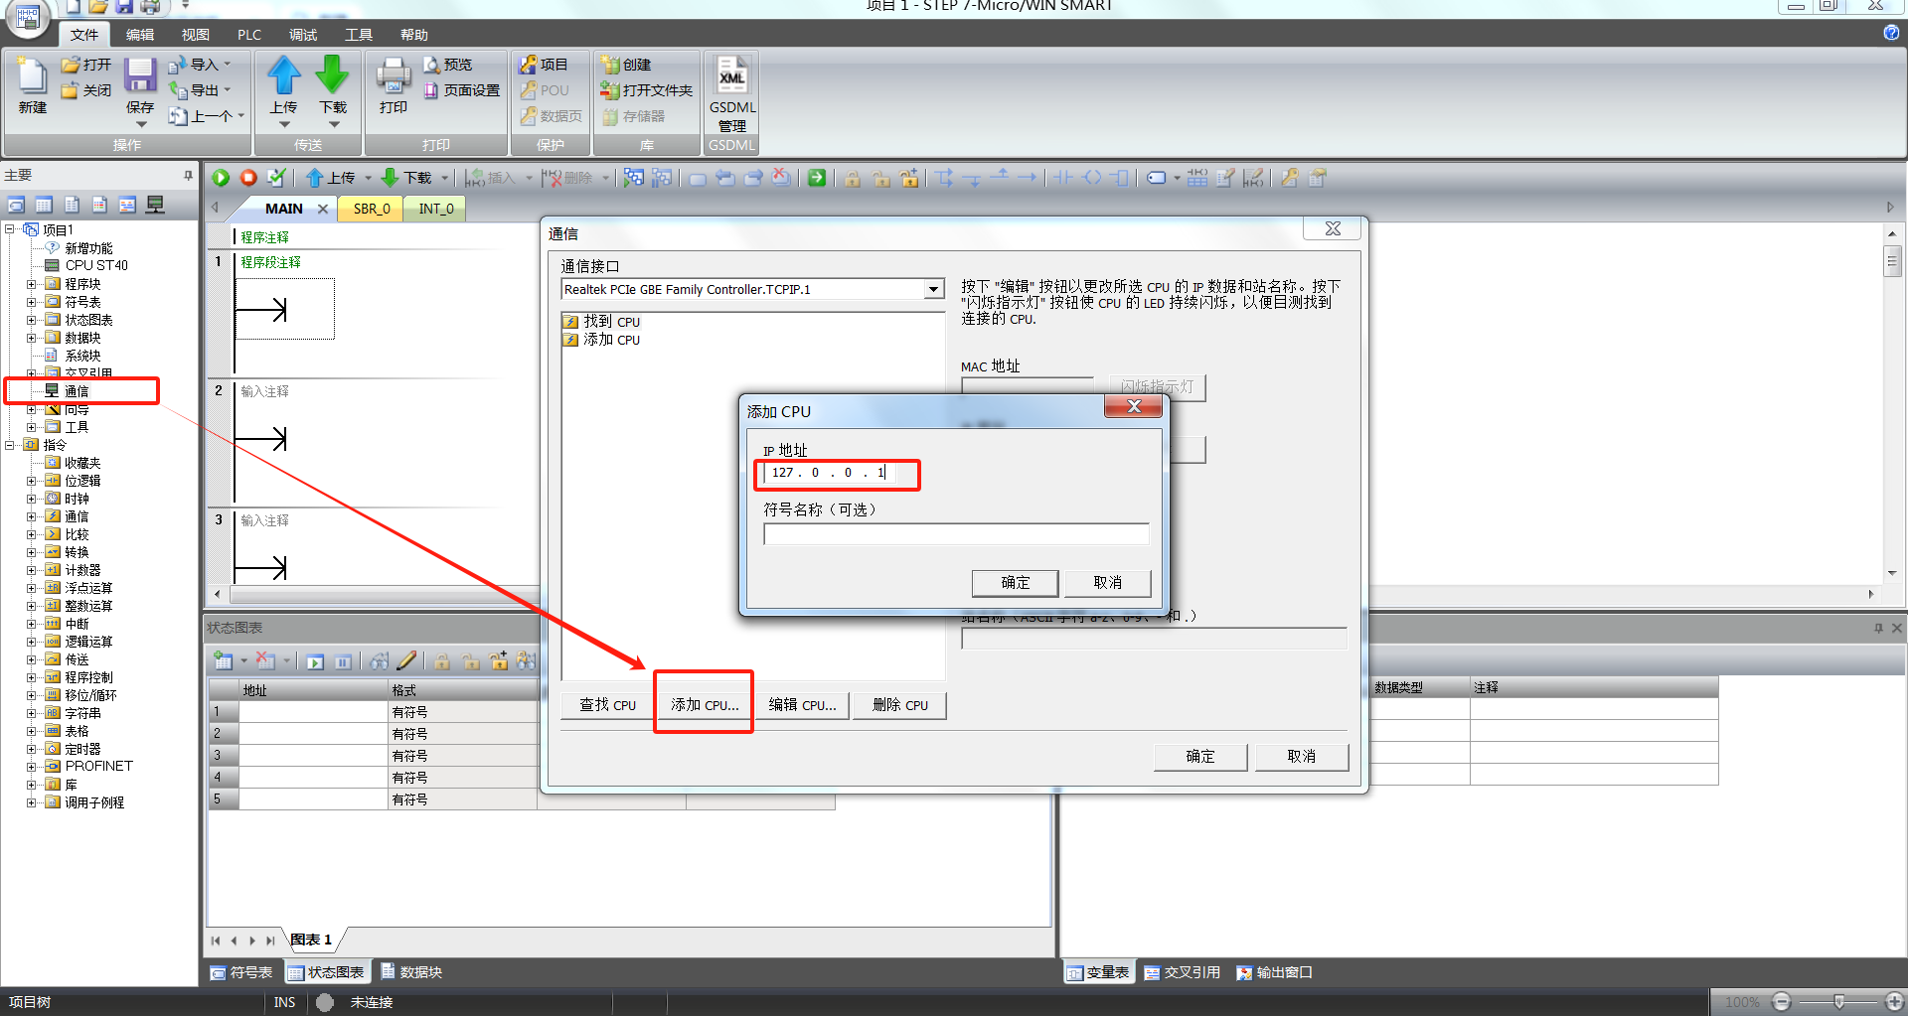Open the 视图 ribbon tab
1908x1016 pixels.
(x=196, y=35)
